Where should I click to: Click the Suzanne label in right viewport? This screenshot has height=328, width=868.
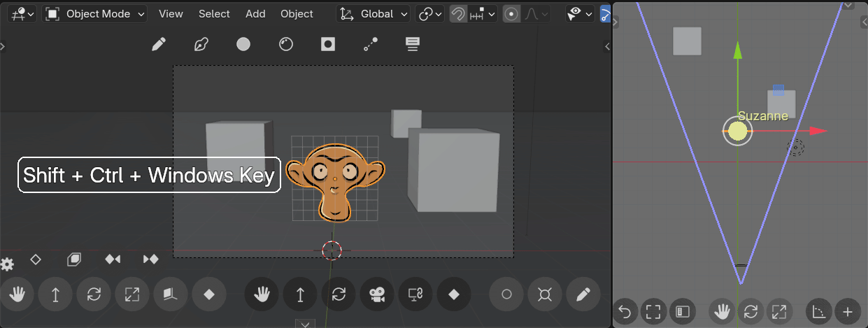[763, 116]
